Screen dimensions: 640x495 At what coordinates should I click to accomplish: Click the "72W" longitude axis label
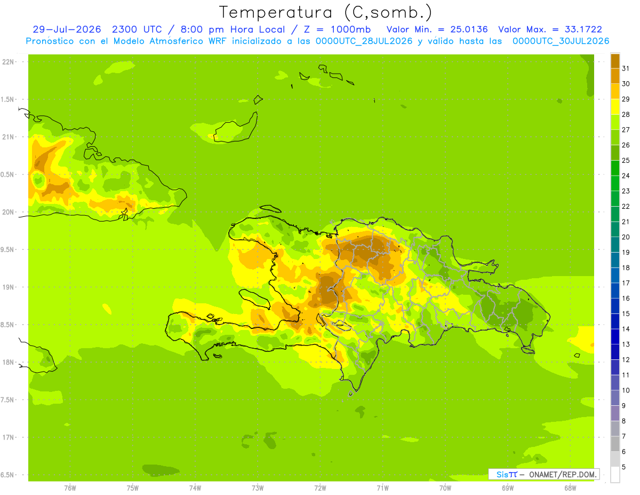pos(320,488)
